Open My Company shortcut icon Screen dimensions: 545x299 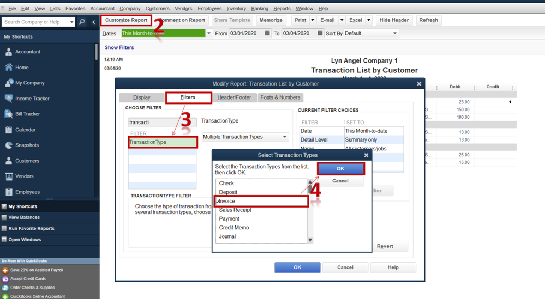coord(9,83)
